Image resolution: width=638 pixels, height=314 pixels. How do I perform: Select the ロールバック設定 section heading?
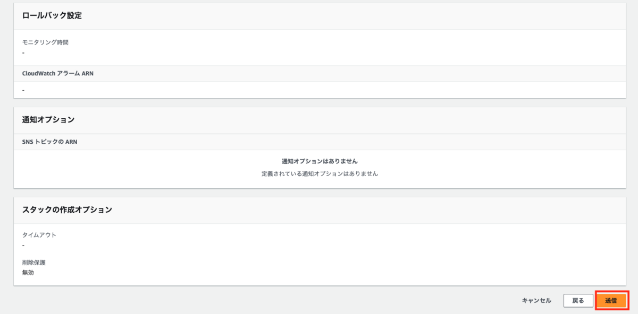pos(52,15)
